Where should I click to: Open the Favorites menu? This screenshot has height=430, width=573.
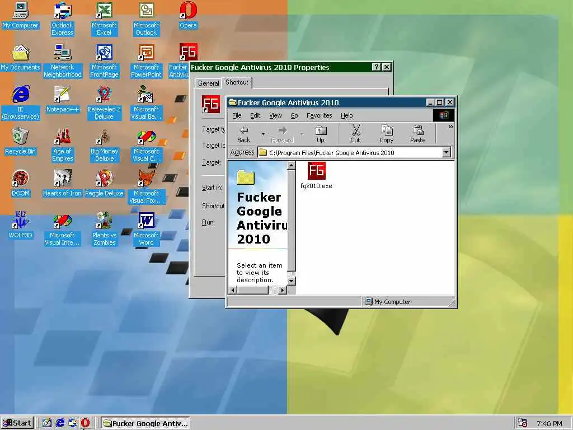[x=320, y=115]
